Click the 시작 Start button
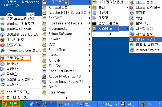Viewport: 162px width, 107px height. (x=11, y=104)
